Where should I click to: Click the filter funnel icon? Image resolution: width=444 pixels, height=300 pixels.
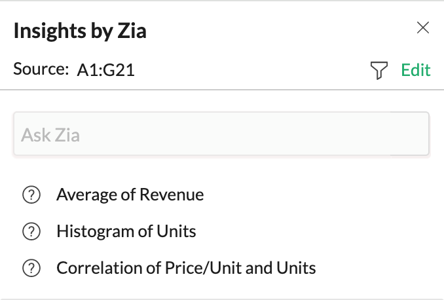click(x=379, y=71)
